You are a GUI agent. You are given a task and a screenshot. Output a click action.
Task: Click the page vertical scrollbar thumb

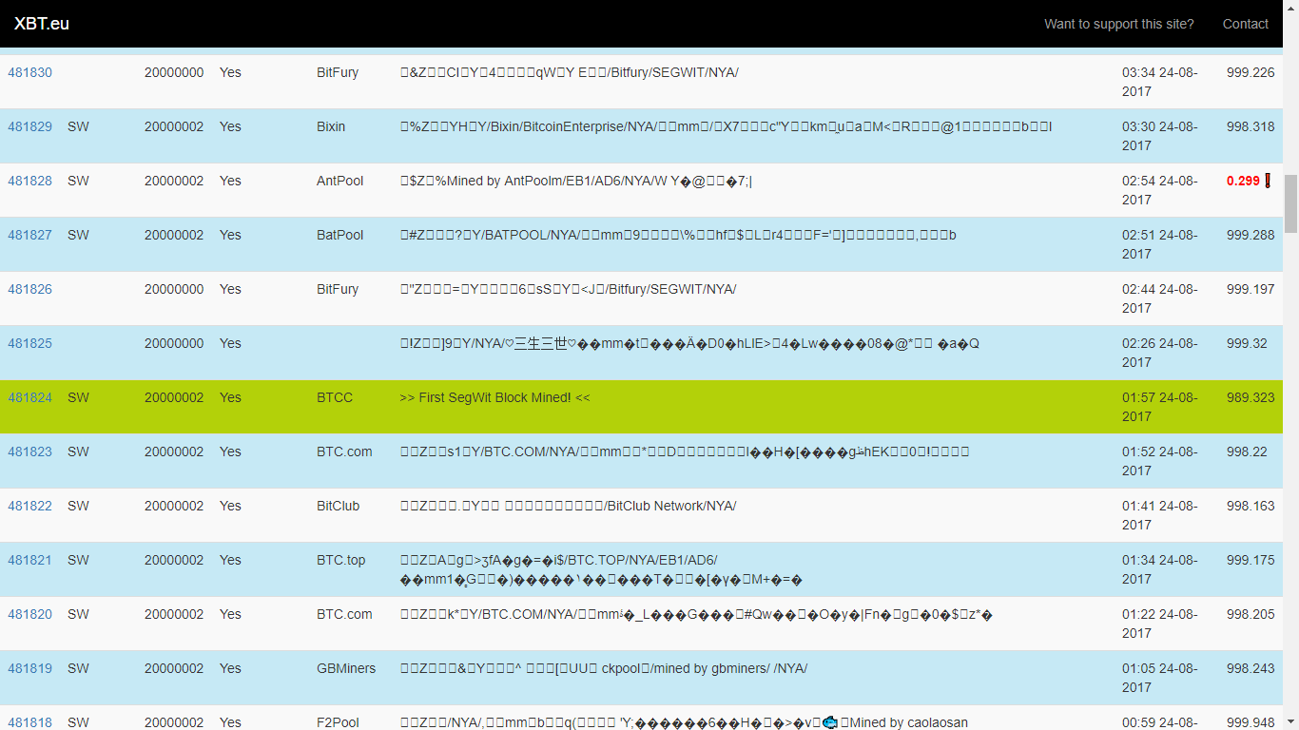pos(1290,203)
